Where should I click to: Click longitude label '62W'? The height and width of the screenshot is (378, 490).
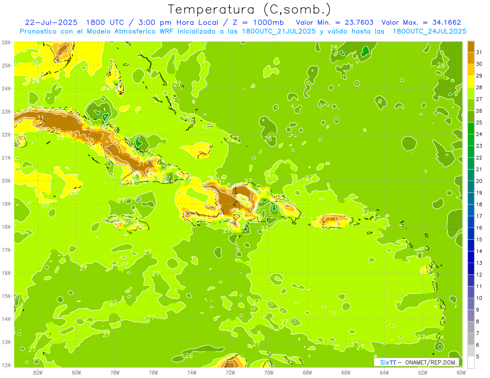[423, 373]
